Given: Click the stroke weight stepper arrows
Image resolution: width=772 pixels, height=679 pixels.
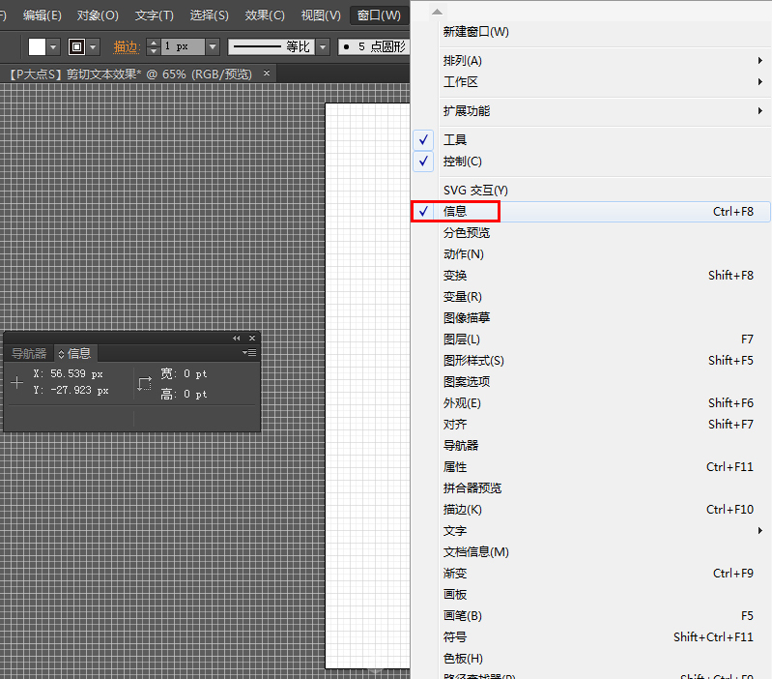Looking at the screenshot, I should point(153,46).
